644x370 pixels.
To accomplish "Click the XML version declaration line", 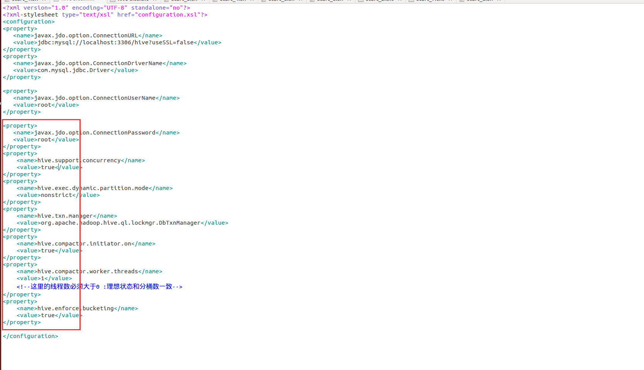I will (x=96, y=8).
